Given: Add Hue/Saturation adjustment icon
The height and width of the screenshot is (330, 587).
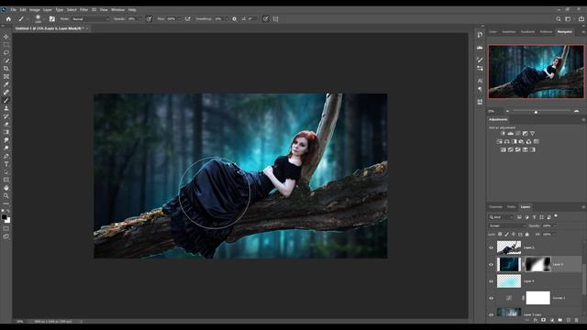Looking at the screenshot, I should [499, 141].
